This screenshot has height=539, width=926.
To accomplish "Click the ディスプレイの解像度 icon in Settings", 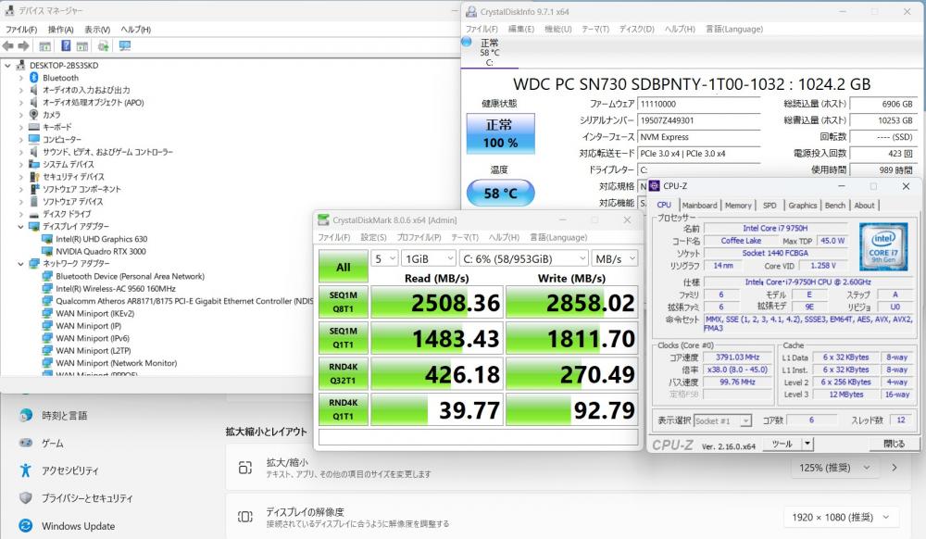I will tap(245, 517).
